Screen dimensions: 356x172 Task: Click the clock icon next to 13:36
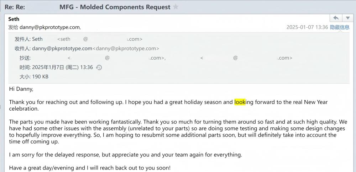(x=99, y=67)
